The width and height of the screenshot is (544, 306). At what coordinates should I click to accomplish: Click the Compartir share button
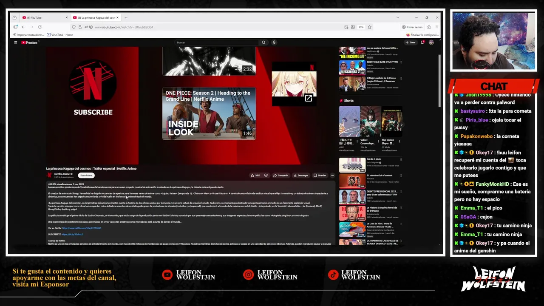point(280,176)
